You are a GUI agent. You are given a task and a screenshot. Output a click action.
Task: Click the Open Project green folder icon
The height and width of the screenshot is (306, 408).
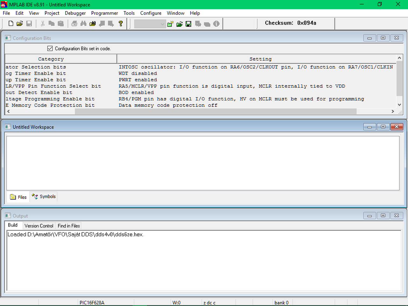(x=179, y=24)
